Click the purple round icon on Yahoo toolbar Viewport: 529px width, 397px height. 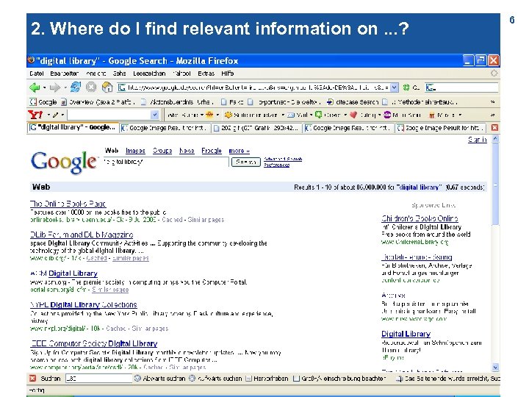pos(387,115)
